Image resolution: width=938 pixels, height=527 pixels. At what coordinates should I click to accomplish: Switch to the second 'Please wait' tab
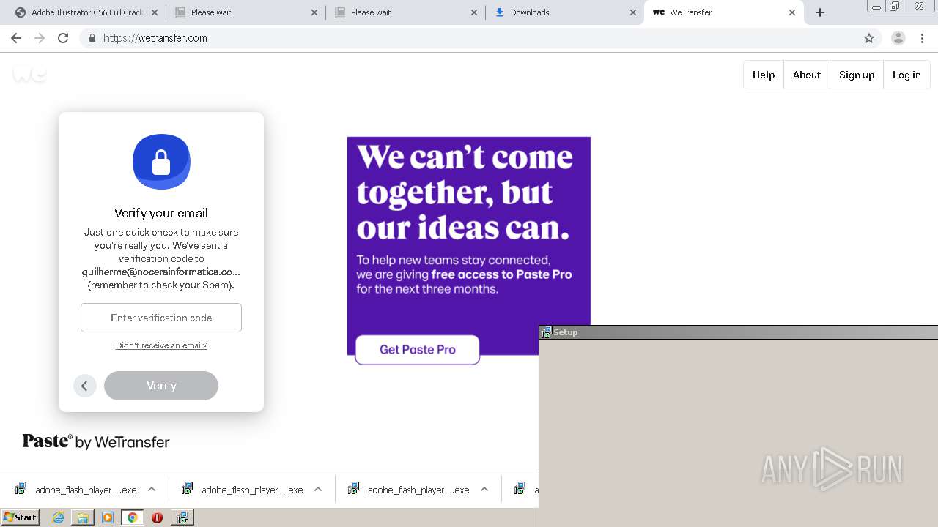[405, 12]
